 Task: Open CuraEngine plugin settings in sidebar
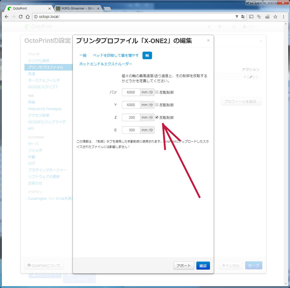[x=50, y=198]
